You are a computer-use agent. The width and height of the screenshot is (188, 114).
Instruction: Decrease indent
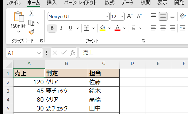tap(183, 28)
